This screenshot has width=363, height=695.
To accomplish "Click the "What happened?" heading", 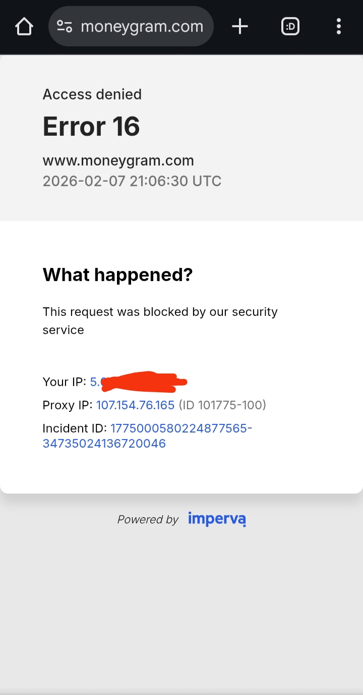I will [117, 275].
